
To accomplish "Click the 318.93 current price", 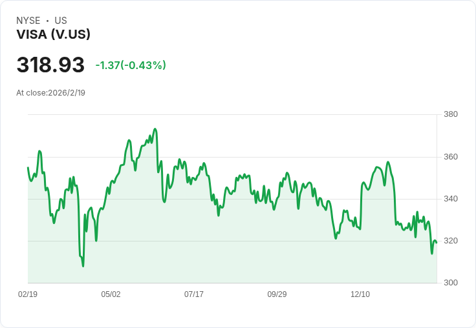I will pos(50,65).
